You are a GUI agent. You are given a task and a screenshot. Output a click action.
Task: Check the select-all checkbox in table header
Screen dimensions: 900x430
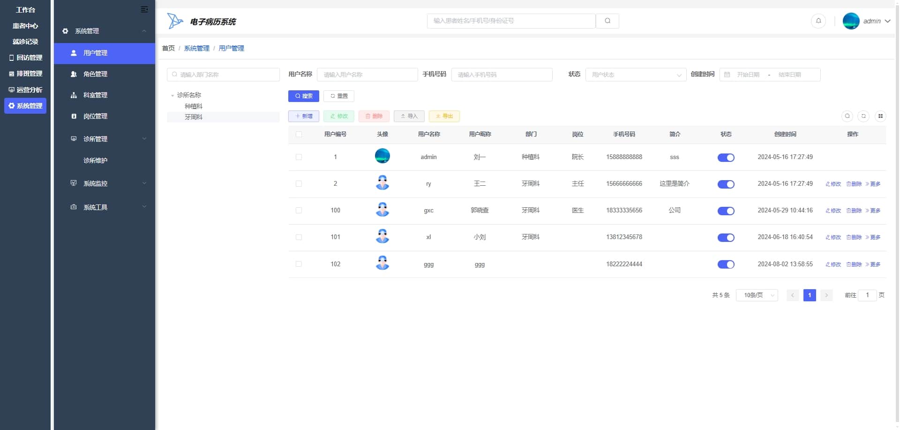[299, 134]
